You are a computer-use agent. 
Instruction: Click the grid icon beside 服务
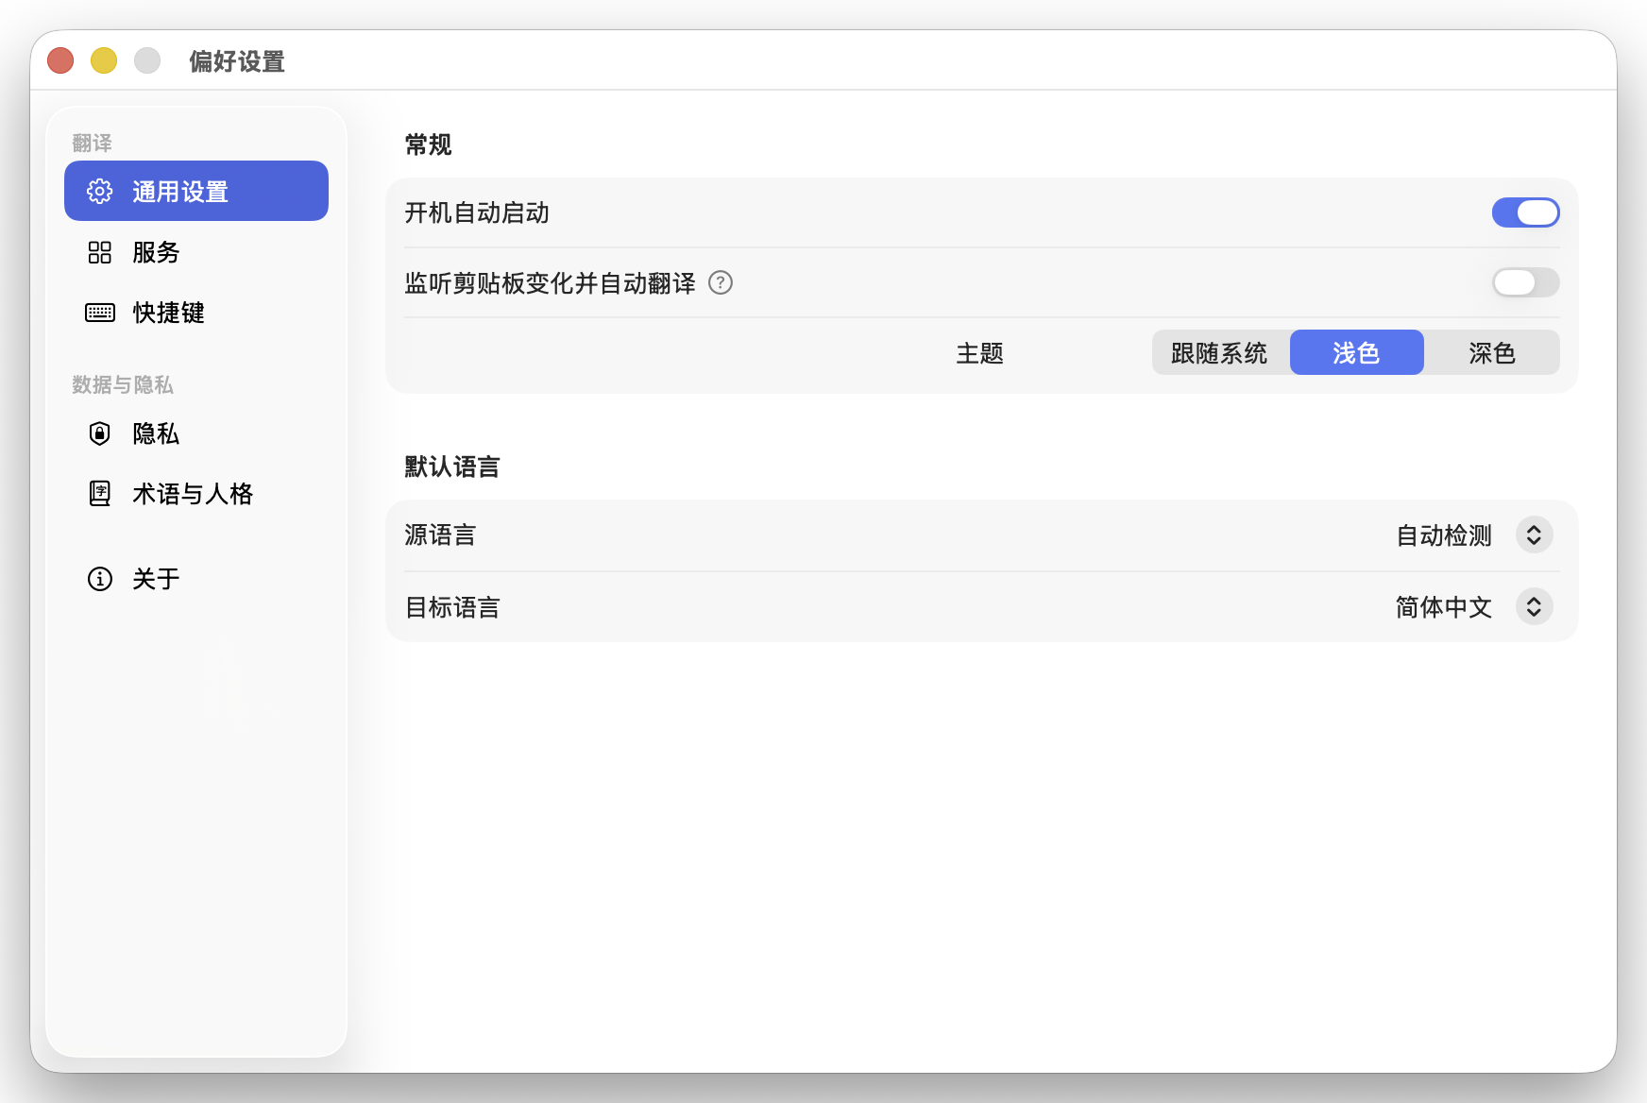point(99,252)
